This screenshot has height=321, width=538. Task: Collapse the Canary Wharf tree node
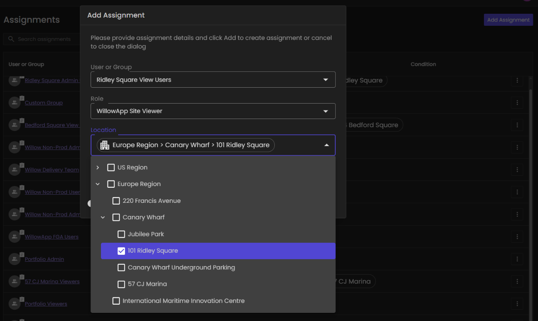[x=103, y=217]
